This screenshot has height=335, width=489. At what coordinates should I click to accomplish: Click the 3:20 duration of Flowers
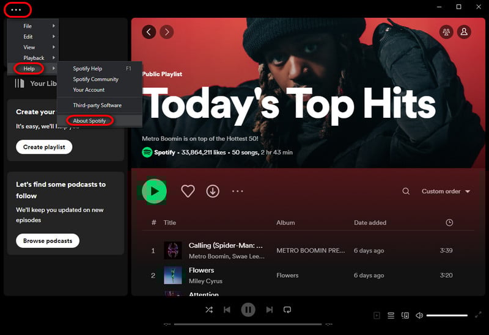[446, 275]
